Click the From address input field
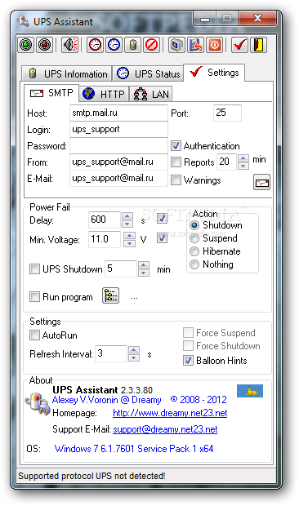The image size is (299, 506). point(118,162)
